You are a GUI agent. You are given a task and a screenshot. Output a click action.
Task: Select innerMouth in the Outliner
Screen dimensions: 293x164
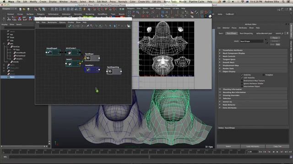(21, 53)
